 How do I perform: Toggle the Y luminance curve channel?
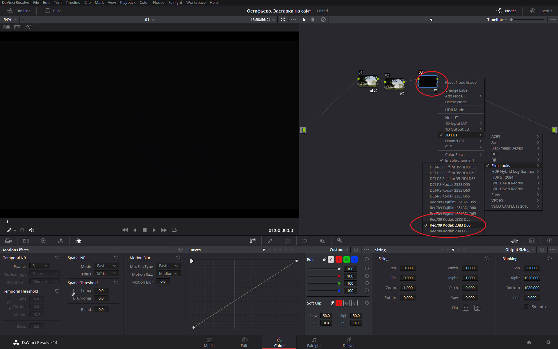pos(331,259)
